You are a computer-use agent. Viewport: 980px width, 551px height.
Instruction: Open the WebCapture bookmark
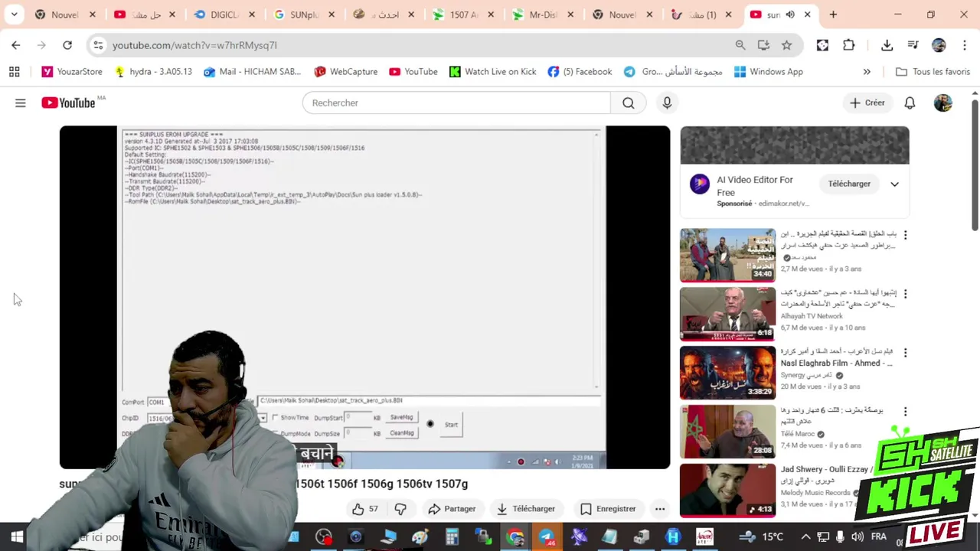tap(345, 72)
